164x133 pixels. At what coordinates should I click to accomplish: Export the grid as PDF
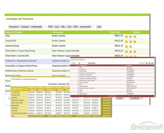(x=51, y=26)
